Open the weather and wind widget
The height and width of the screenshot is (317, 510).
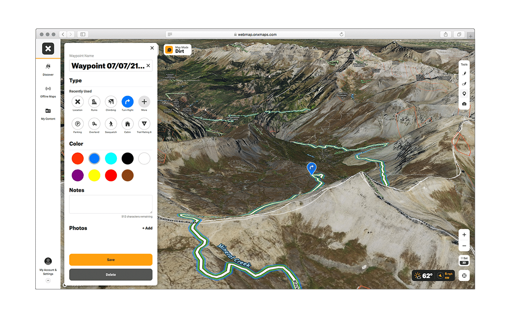click(x=433, y=275)
